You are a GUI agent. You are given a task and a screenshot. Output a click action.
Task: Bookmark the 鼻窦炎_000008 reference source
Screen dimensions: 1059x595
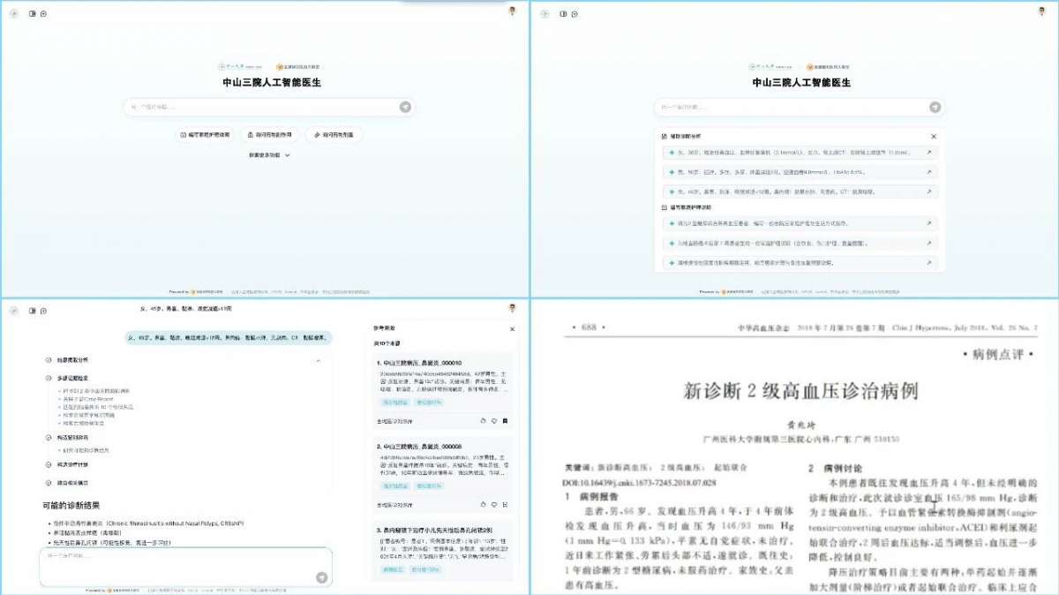(x=505, y=504)
